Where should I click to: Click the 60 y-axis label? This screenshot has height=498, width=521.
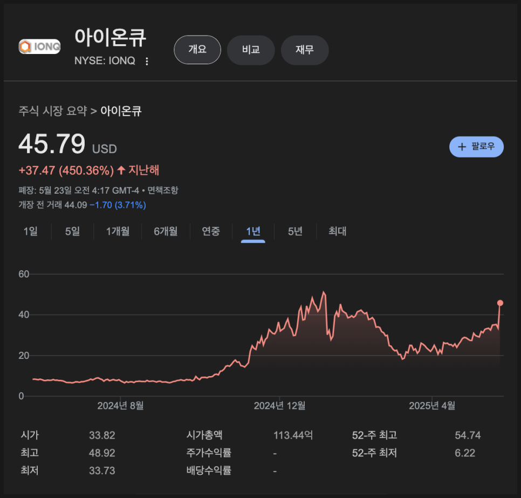pyautogui.click(x=24, y=274)
